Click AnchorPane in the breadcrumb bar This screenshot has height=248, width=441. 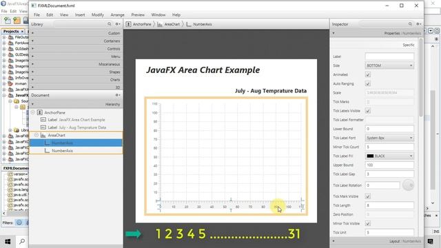(142, 25)
